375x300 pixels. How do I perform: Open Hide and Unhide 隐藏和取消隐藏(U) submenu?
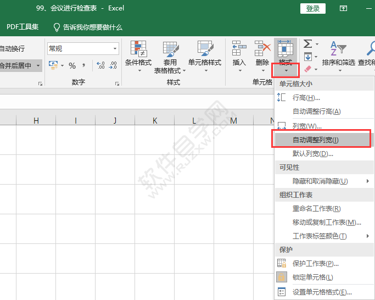coord(324,181)
